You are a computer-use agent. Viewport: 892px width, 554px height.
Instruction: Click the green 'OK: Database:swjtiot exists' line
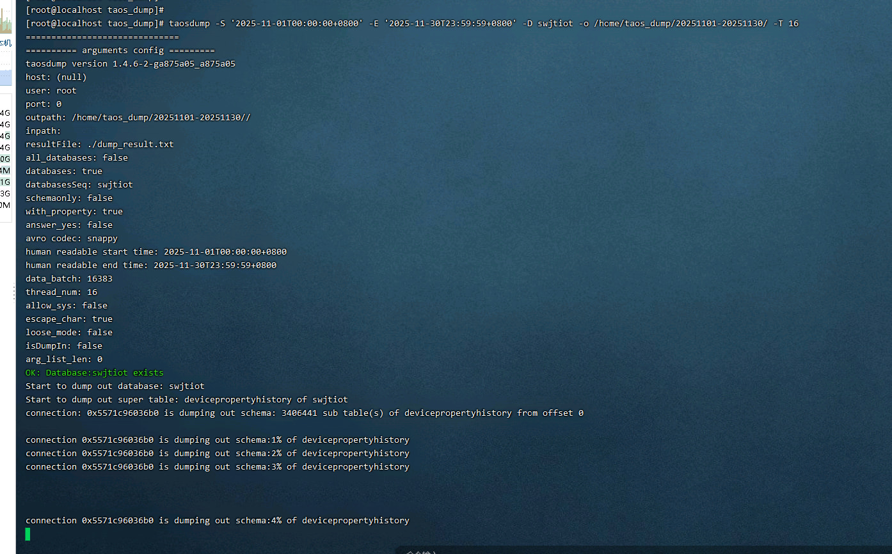click(94, 373)
